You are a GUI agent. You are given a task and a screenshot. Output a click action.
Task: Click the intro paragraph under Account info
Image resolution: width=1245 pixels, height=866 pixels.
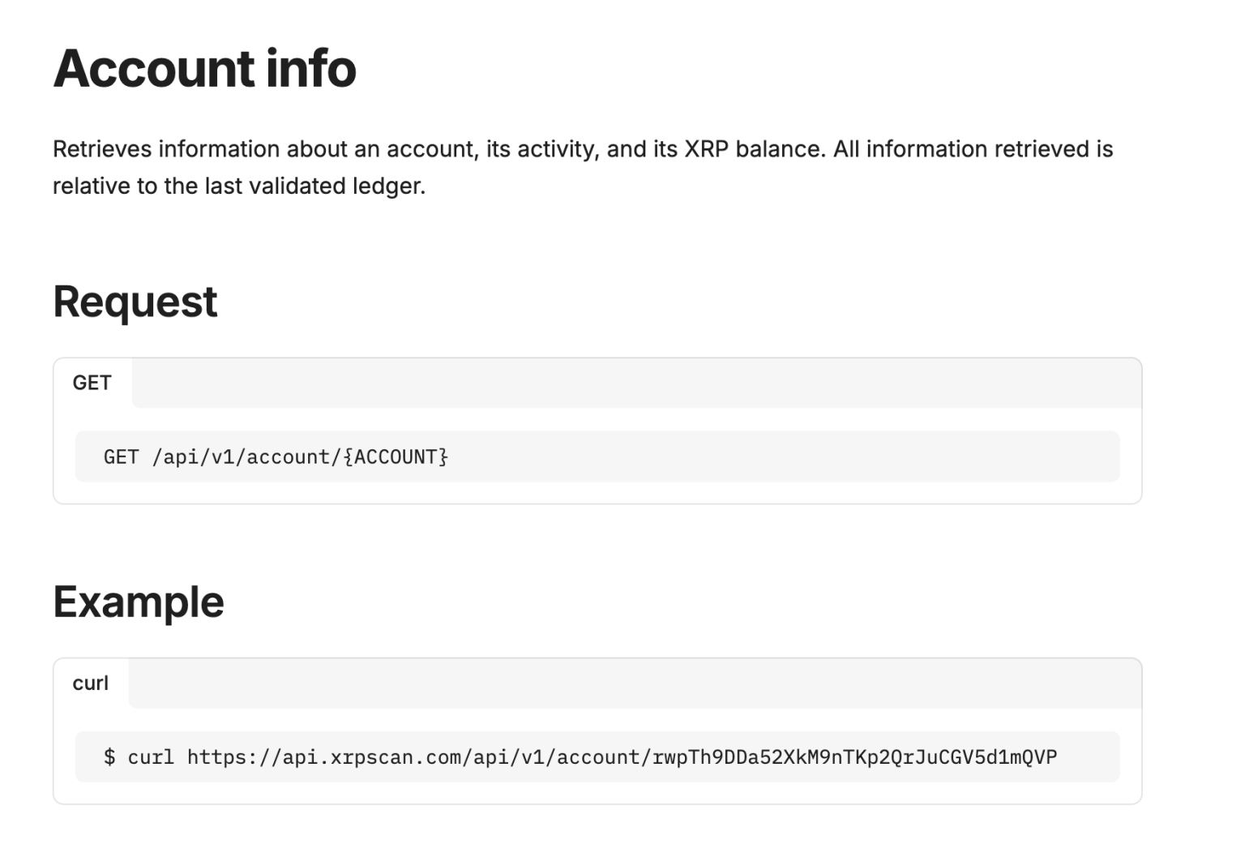[567, 166]
